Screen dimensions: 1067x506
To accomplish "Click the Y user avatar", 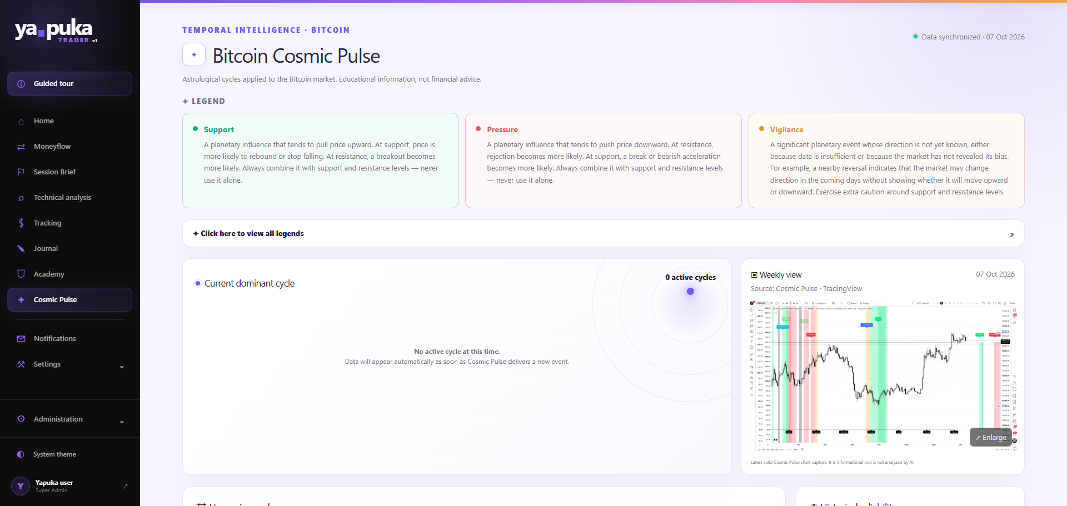I will click(21, 486).
